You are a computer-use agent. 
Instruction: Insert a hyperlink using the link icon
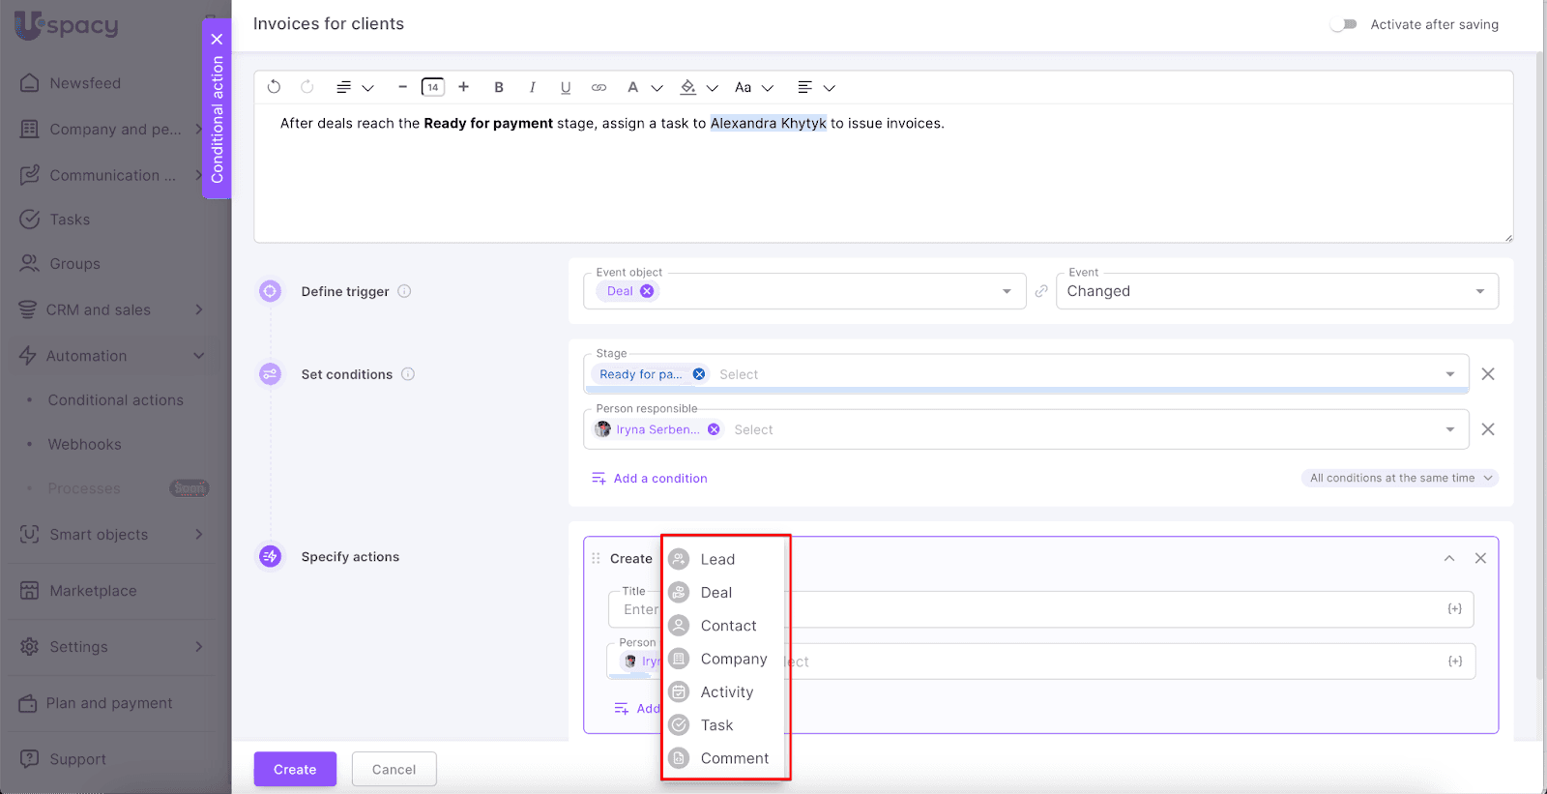coord(599,87)
